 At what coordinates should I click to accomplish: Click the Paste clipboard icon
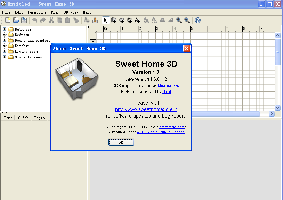(67, 20)
